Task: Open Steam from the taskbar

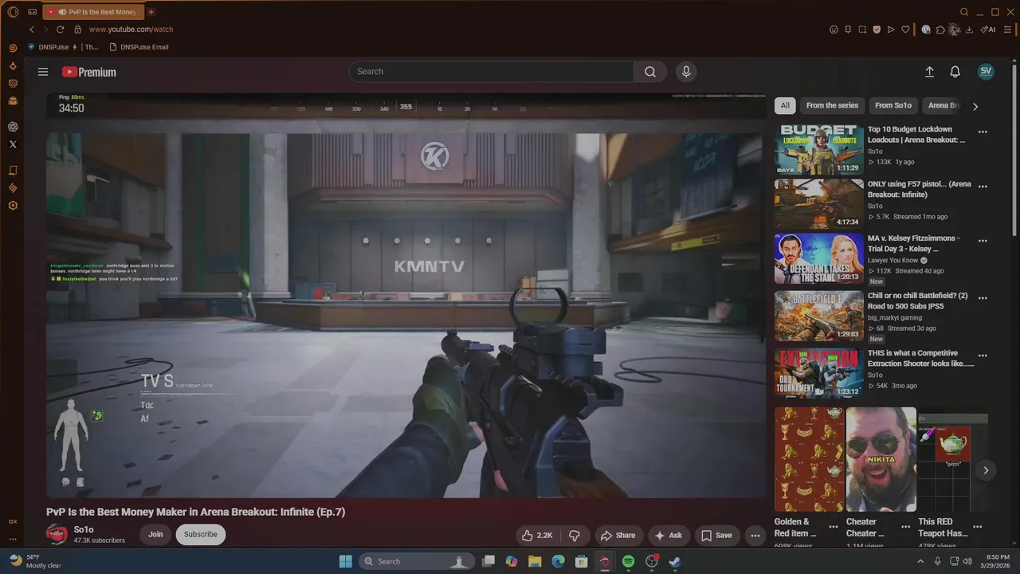Action: click(x=674, y=561)
